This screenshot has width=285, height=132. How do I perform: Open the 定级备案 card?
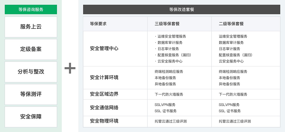(31, 49)
